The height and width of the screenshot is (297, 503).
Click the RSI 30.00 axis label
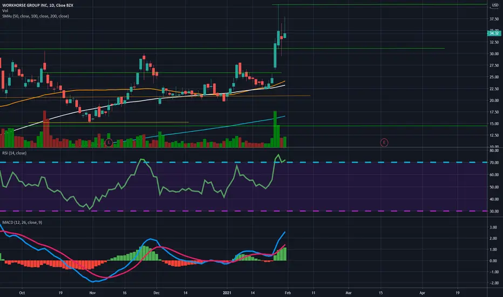click(494, 211)
